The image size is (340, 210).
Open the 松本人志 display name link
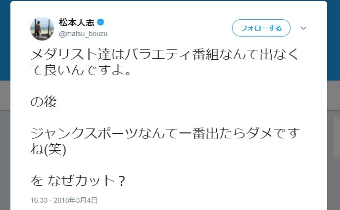pos(77,23)
